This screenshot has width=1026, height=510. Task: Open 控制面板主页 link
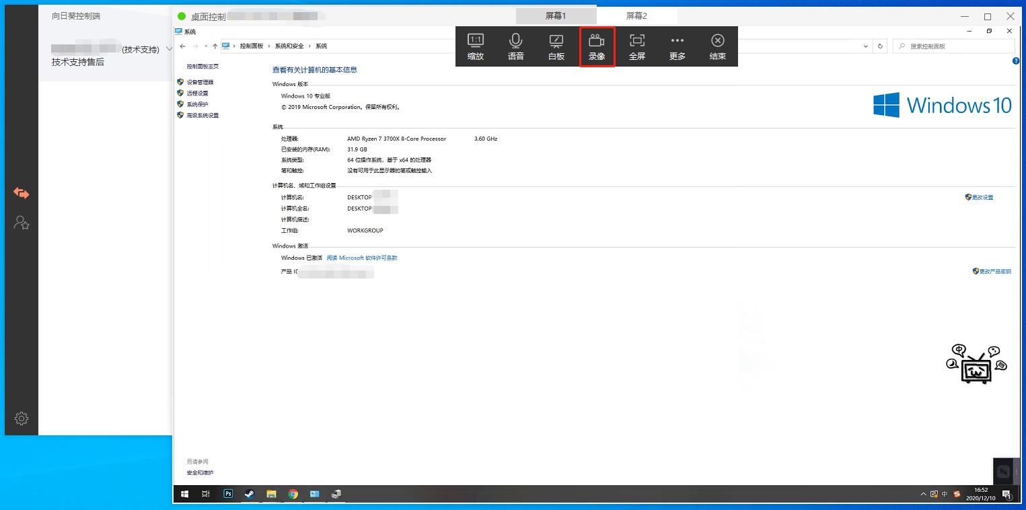point(203,67)
